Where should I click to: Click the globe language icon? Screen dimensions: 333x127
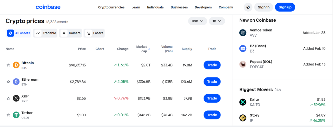pos(248,7)
